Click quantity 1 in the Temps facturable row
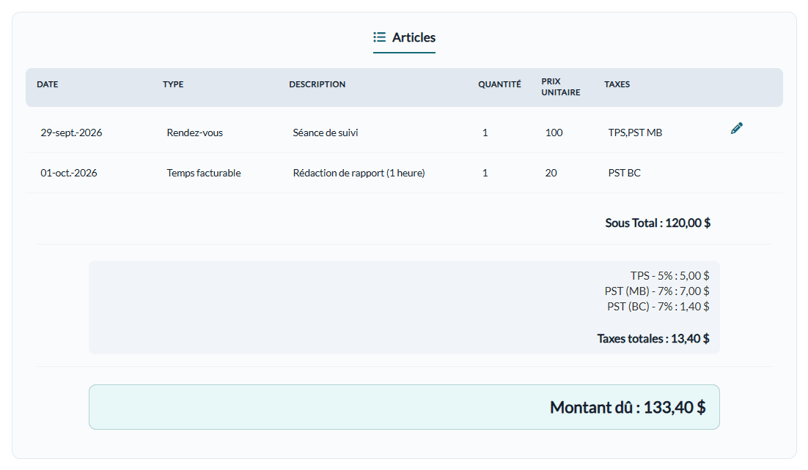Viewport: 808px width, 470px height. point(485,173)
